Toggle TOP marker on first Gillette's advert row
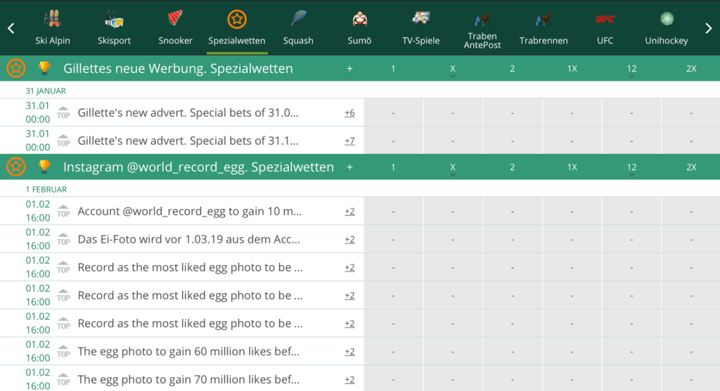This screenshot has height=391, width=720. [x=63, y=113]
